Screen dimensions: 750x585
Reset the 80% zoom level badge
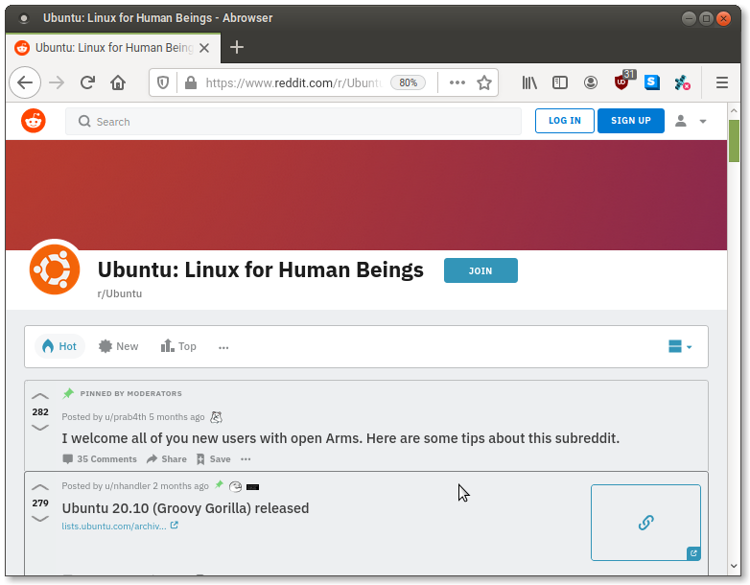pos(408,82)
